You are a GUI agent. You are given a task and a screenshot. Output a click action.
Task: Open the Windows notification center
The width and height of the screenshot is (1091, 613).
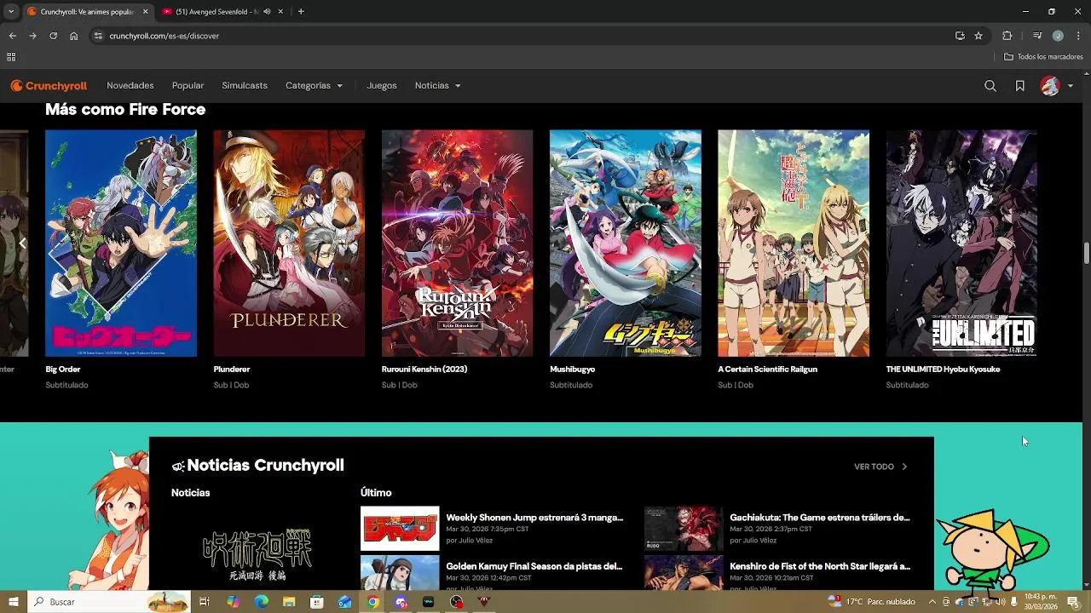click(1073, 602)
